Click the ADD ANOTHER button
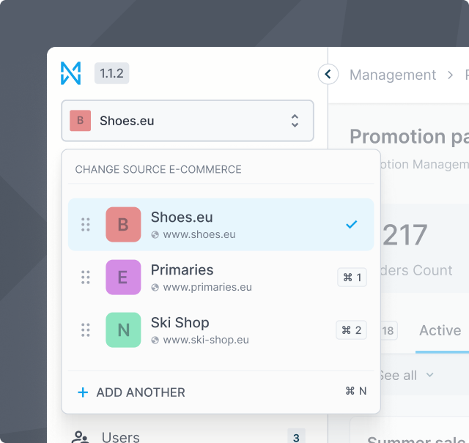This screenshot has height=443, width=469. (140, 392)
